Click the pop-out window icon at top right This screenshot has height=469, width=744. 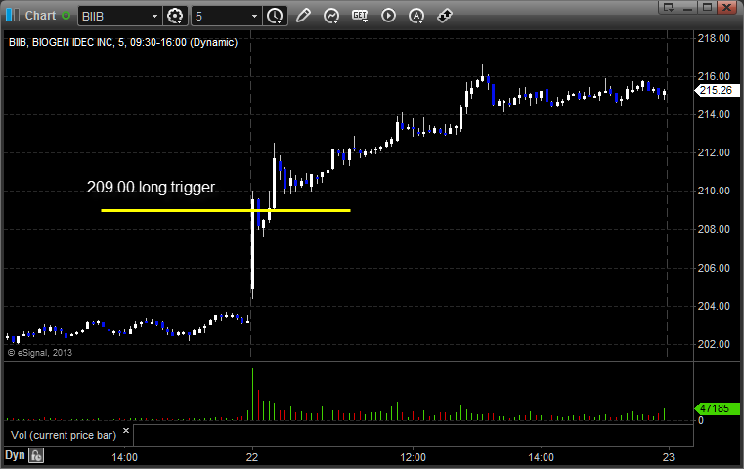[669, 7]
